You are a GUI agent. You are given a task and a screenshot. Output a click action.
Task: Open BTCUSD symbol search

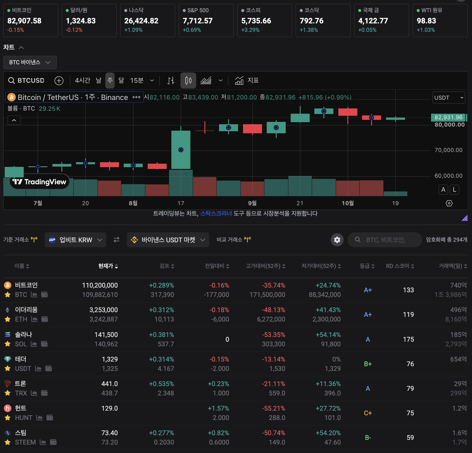[26, 80]
